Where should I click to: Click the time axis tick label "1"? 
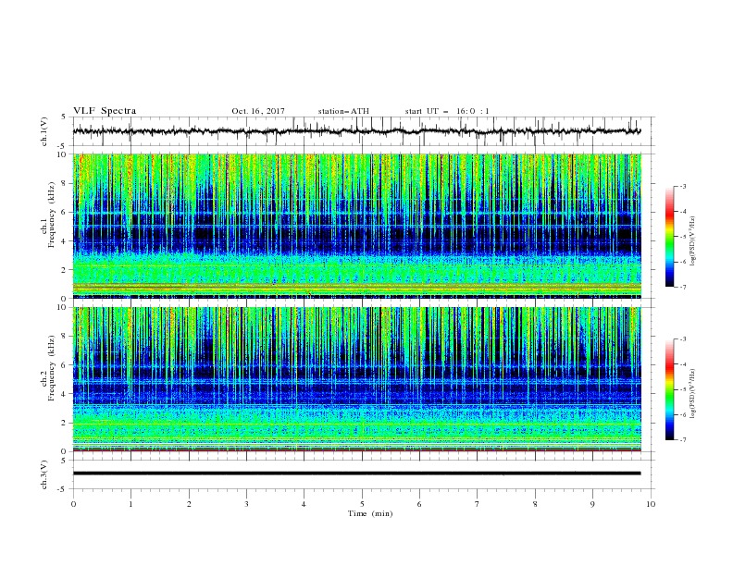(130, 504)
